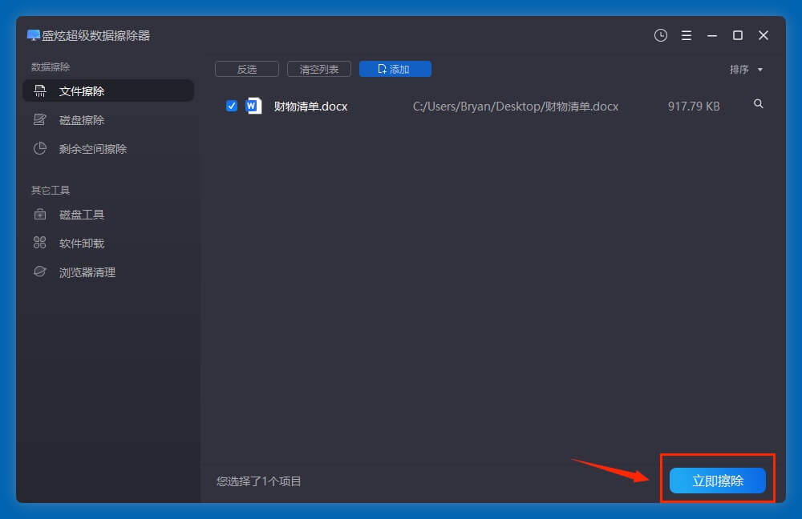Viewport: 802px width, 519px height.
Task: Click the 反选 invert selection button
Action: point(247,70)
